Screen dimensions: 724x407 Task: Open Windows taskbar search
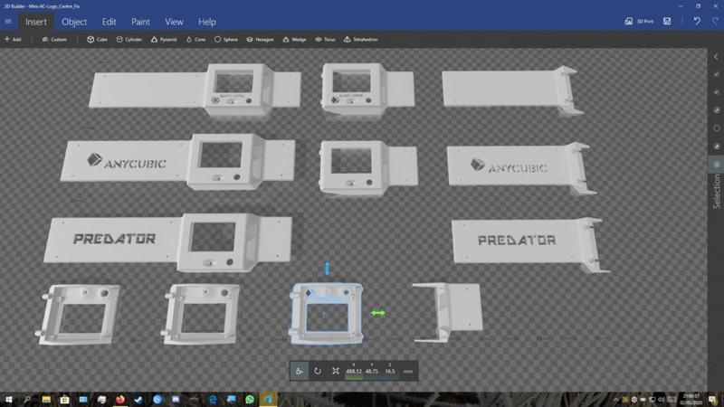point(27,400)
